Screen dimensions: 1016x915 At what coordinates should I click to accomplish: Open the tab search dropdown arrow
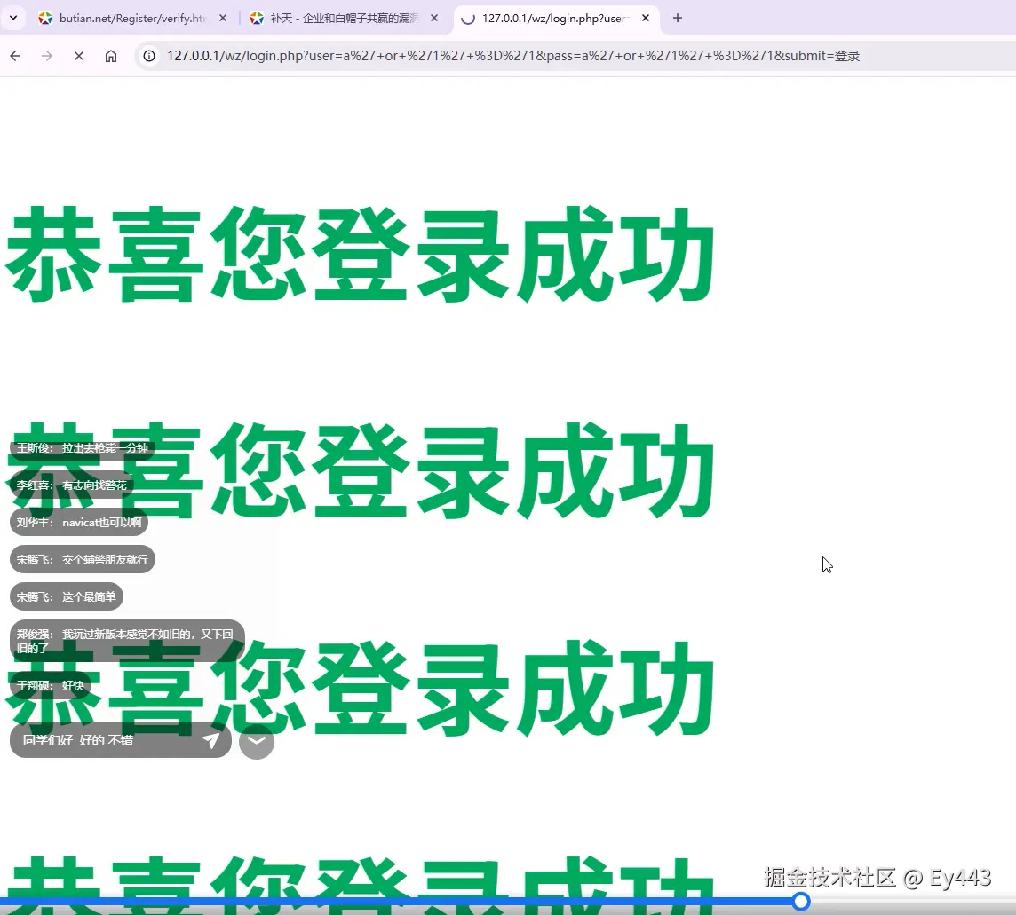pyautogui.click(x=13, y=18)
